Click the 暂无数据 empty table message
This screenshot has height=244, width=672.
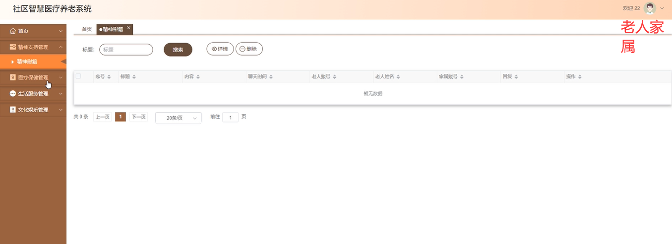point(373,94)
